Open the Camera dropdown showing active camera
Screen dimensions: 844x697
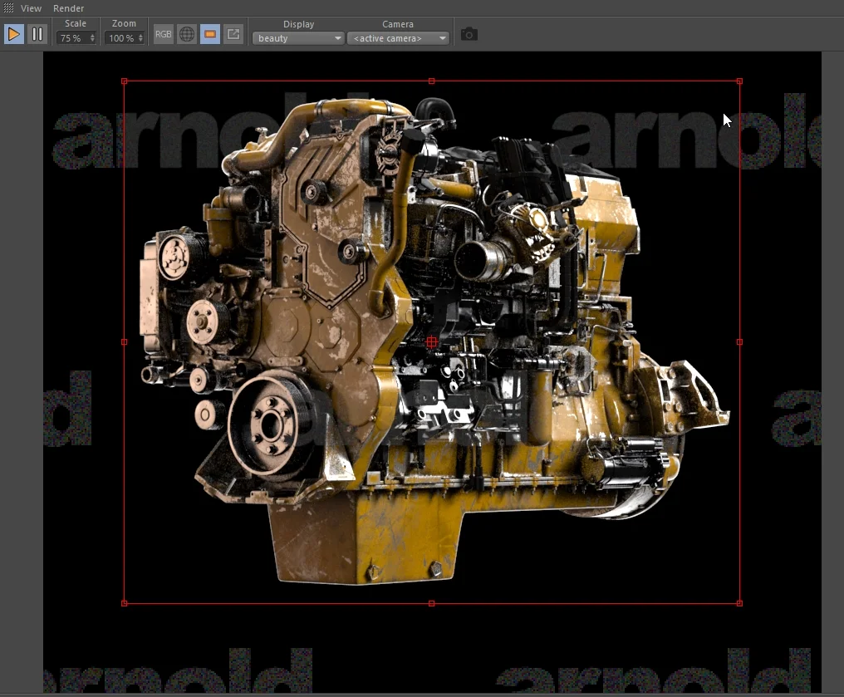click(x=398, y=38)
